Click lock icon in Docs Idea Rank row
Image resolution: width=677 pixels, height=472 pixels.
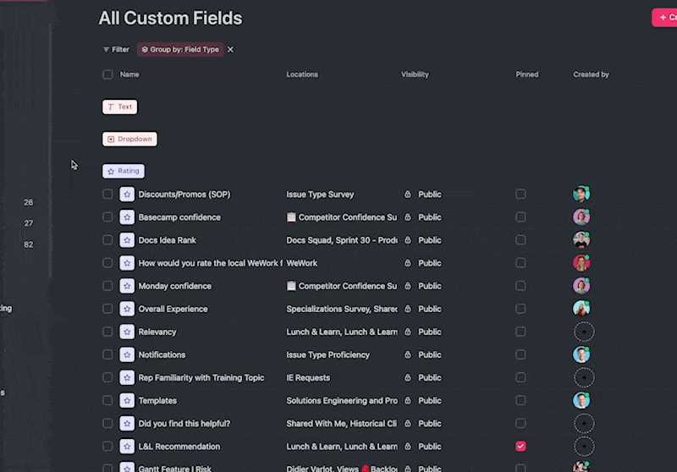[408, 240]
